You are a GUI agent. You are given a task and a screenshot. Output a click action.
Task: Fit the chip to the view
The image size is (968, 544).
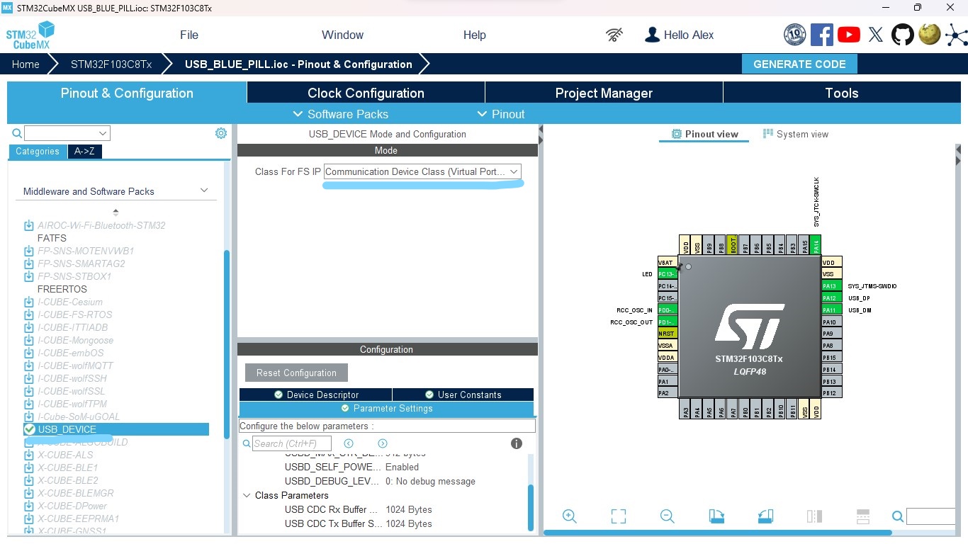coord(619,516)
